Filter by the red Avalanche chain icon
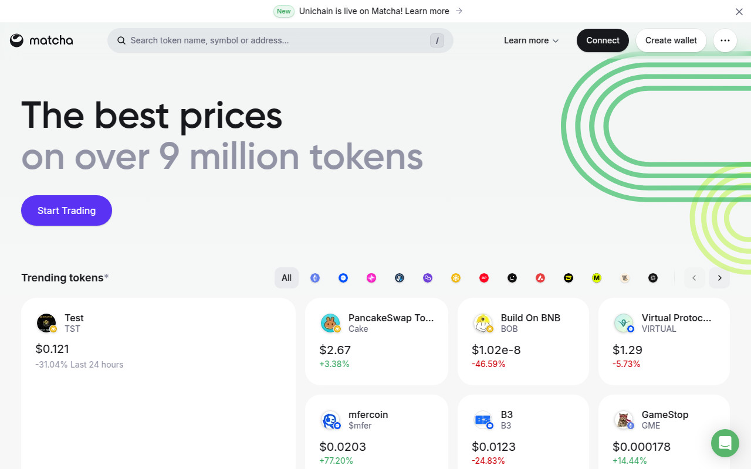Image resolution: width=751 pixels, height=469 pixels. click(540, 278)
